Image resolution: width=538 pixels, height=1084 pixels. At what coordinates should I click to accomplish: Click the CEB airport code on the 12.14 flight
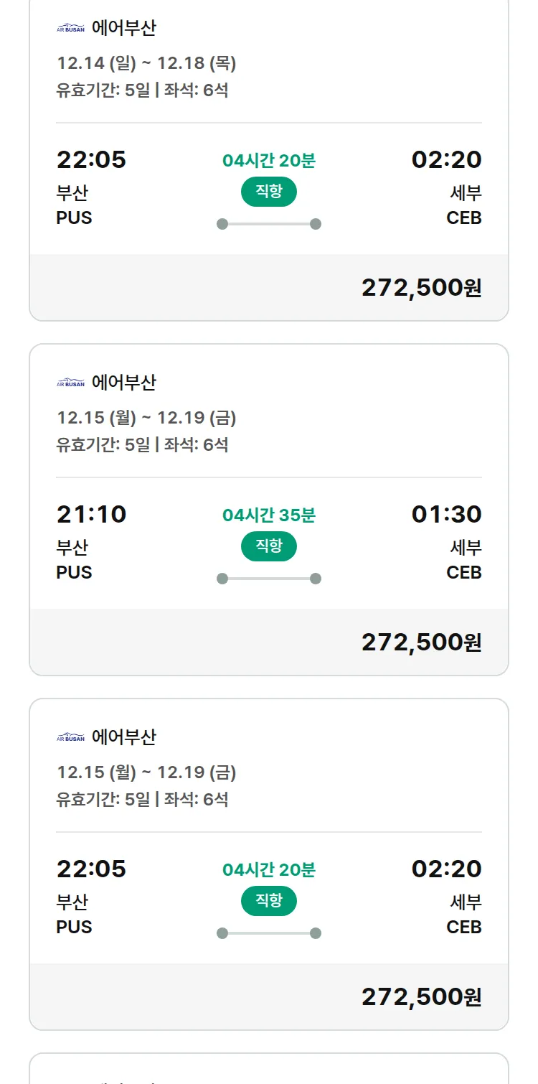pyautogui.click(x=463, y=218)
